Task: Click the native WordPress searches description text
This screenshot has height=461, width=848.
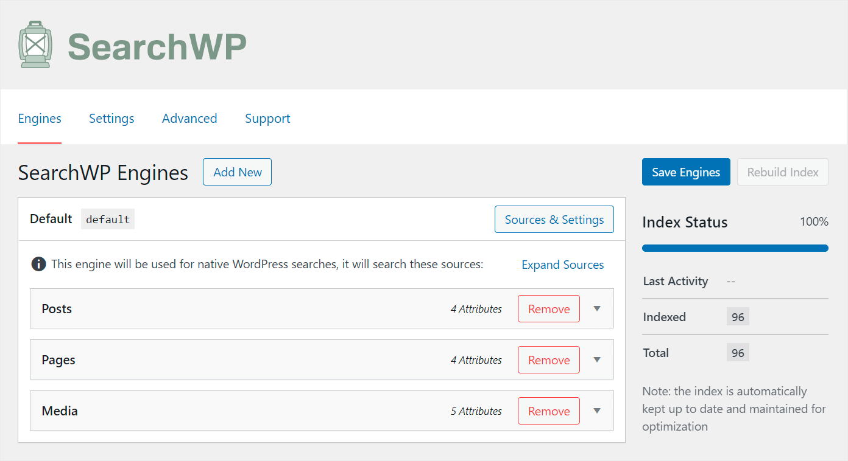Action: coord(267,265)
